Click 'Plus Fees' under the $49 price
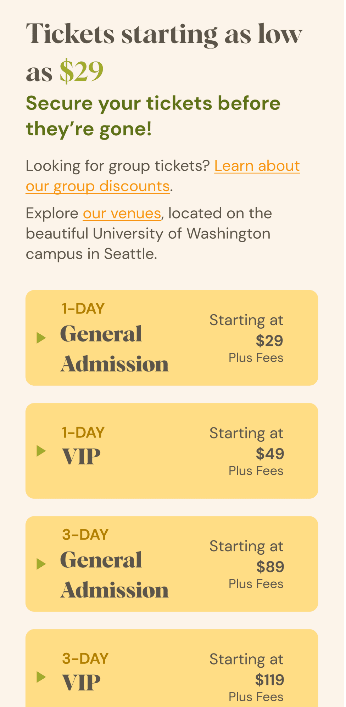346x707 pixels. (256, 471)
